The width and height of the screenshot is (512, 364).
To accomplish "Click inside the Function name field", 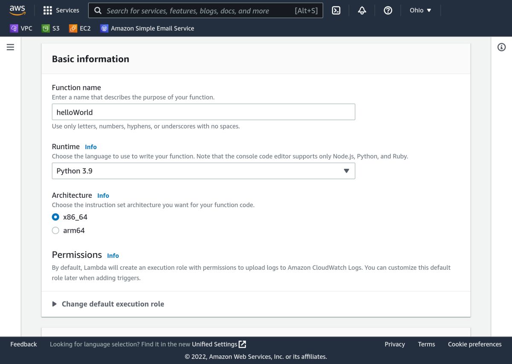I will (203, 112).
